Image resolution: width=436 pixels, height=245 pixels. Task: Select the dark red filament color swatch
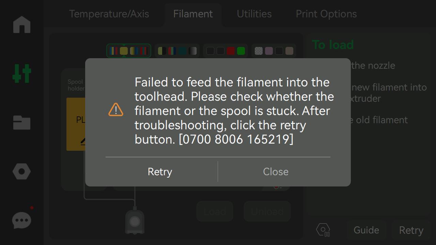click(x=230, y=51)
